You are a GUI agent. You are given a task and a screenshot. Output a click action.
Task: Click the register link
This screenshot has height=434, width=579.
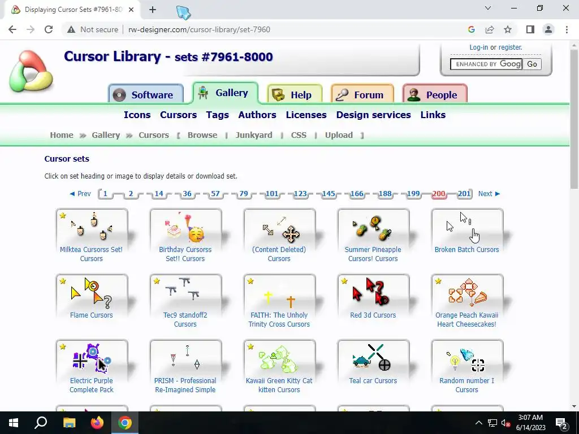click(510, 47)
